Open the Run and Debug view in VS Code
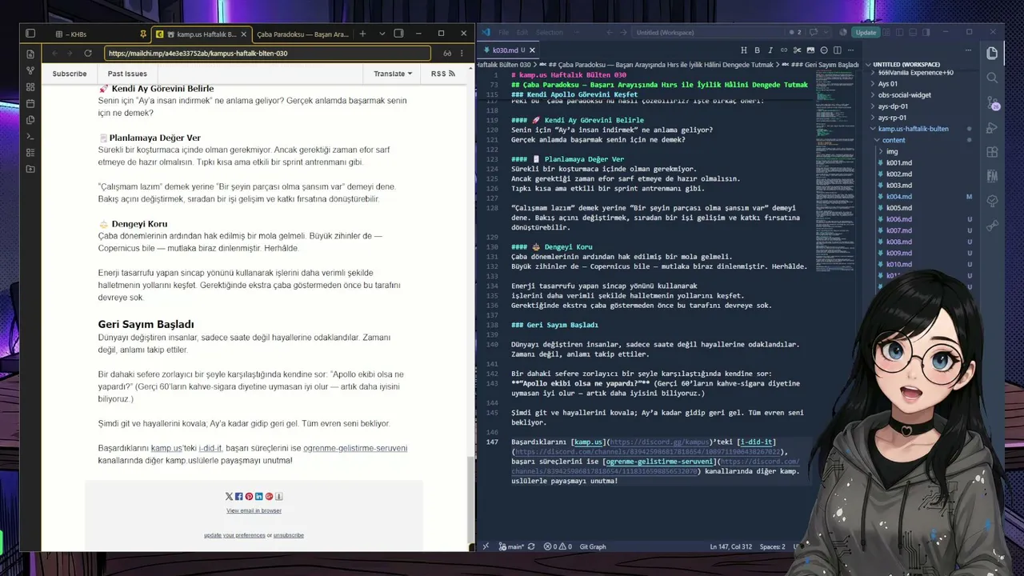The width and height of the screenshot is (1024, 576). coord(992,127)
